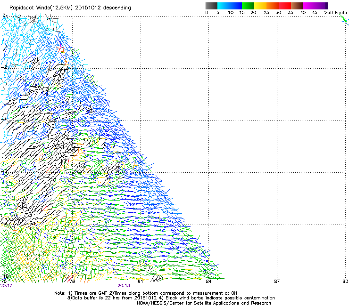Click the 'Times are GMT' note line

(146, 293)
